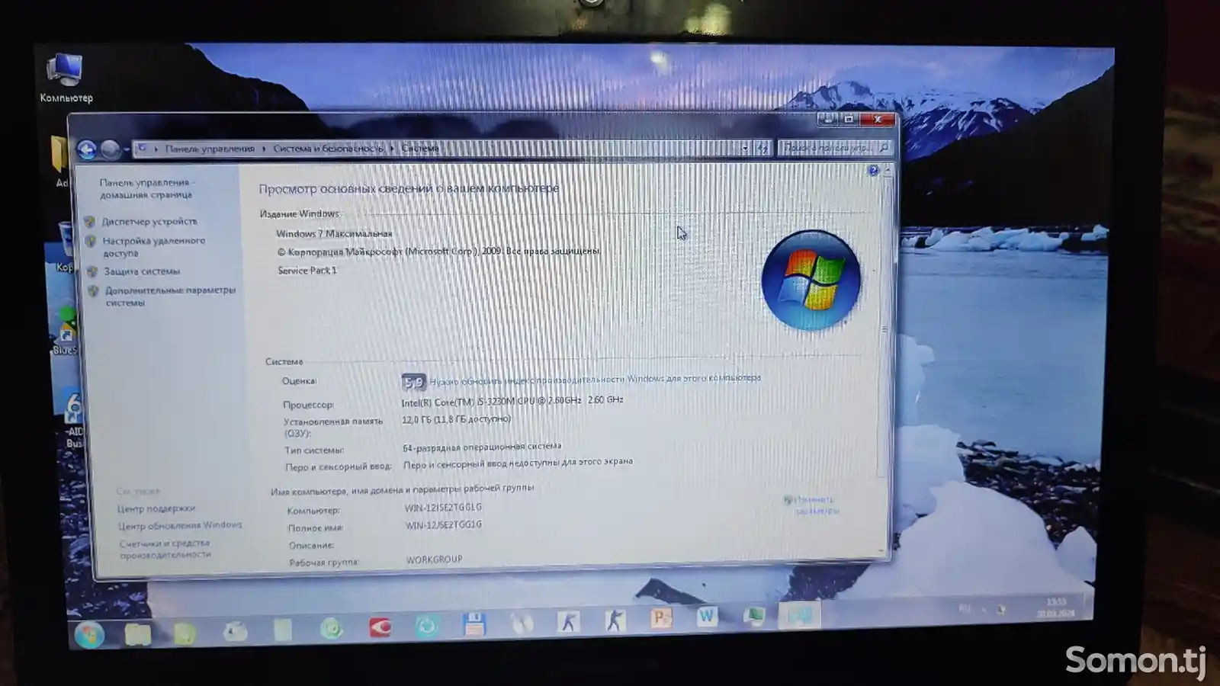Open Microsoft Word from the taskbar
1220x686 pixels.
(x=707, y=617)
